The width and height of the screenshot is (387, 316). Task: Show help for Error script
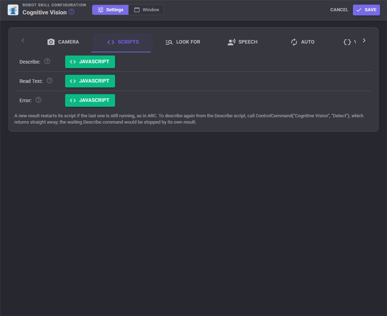click(38, 100)
